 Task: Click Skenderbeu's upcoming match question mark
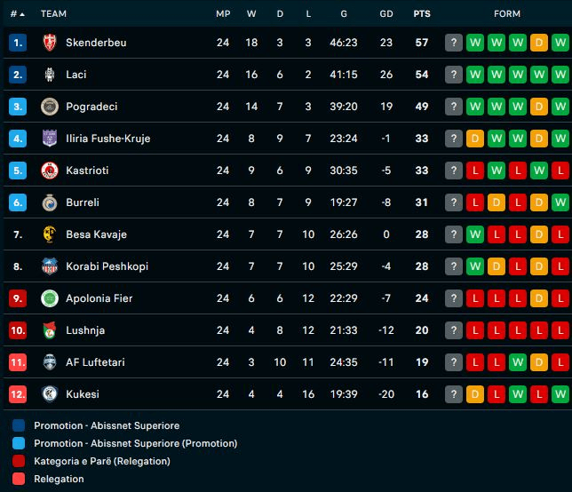pos(454,43)
